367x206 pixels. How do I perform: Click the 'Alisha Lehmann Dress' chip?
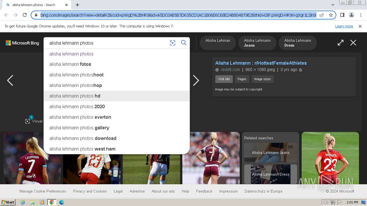coord(298,43)
